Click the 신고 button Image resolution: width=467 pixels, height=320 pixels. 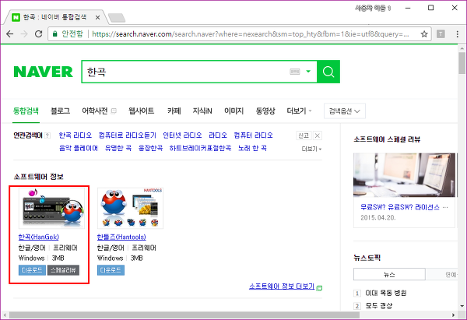(304, 135)
